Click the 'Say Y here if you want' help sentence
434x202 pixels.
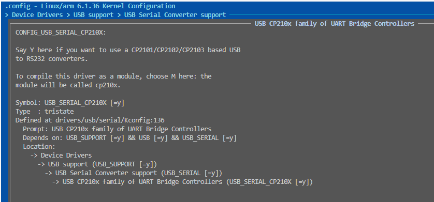tap(128, 50)
